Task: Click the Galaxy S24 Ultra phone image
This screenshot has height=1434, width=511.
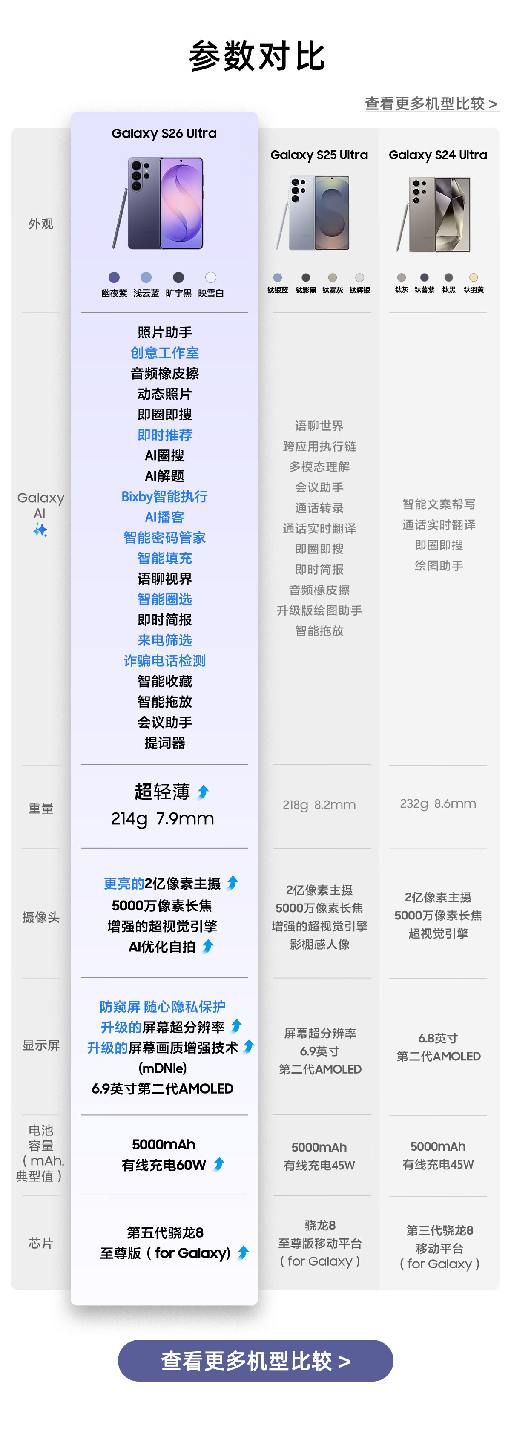Action: (x=434, y=214)
